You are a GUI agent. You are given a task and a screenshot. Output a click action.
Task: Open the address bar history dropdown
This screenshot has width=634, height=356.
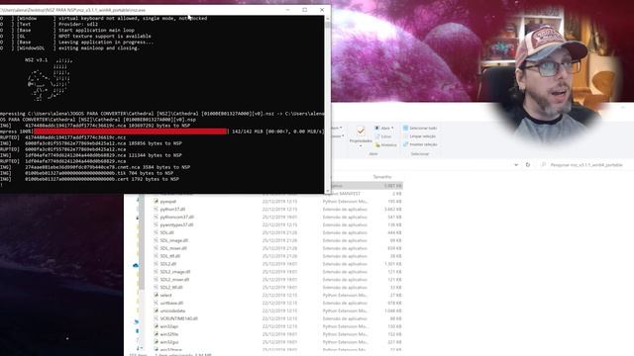coord(516,165)
